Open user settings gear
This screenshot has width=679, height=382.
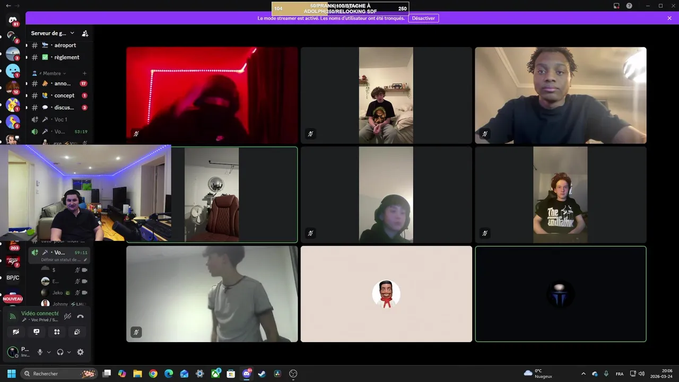coord(80,352)
